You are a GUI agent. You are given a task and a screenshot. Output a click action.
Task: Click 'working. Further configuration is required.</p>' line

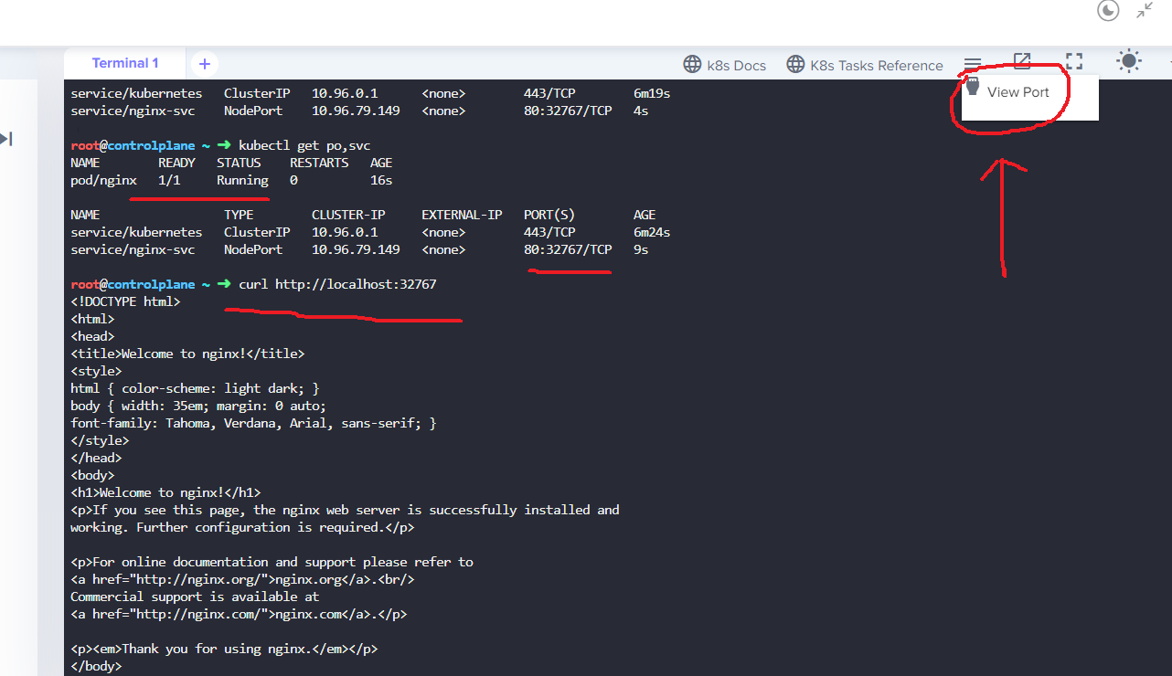(242, 528)
